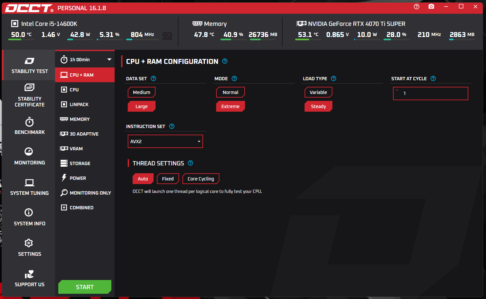The height and width of the screenshot is (299, 486).
Task: Select the CPU test
Action: click(x=85, y=90)
